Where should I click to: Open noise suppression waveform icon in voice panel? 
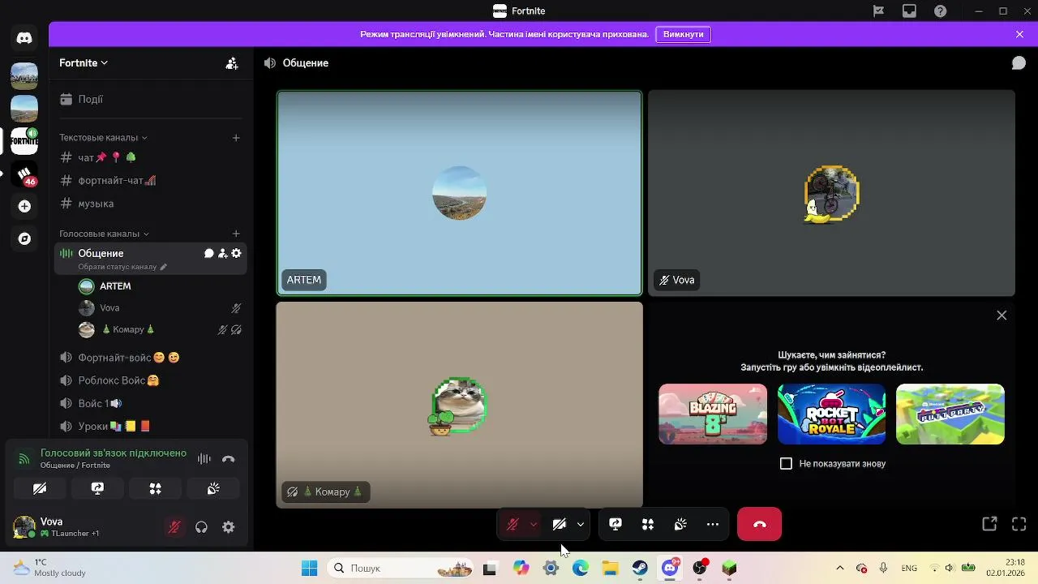pos(204,459)
